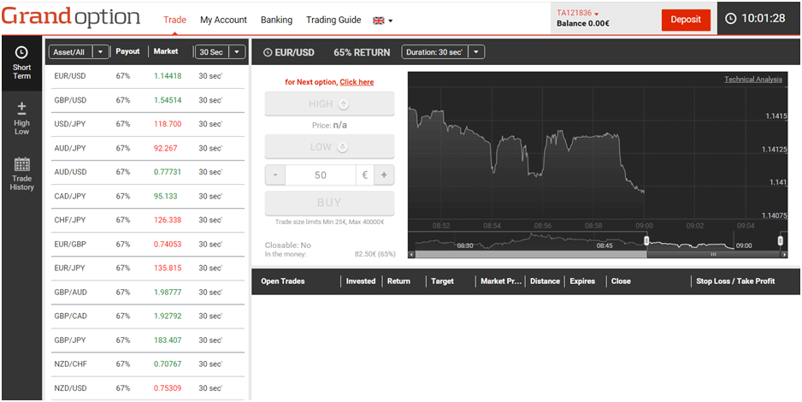The height and width of the screenshot is (402, 802).
Task: Open the Banking menu
Action: [276, 20]
